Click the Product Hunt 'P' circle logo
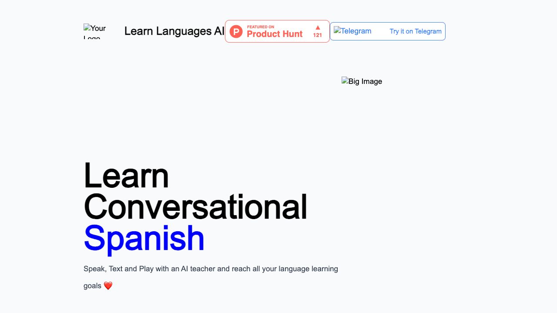557x313 pixels. pos(236,31)
